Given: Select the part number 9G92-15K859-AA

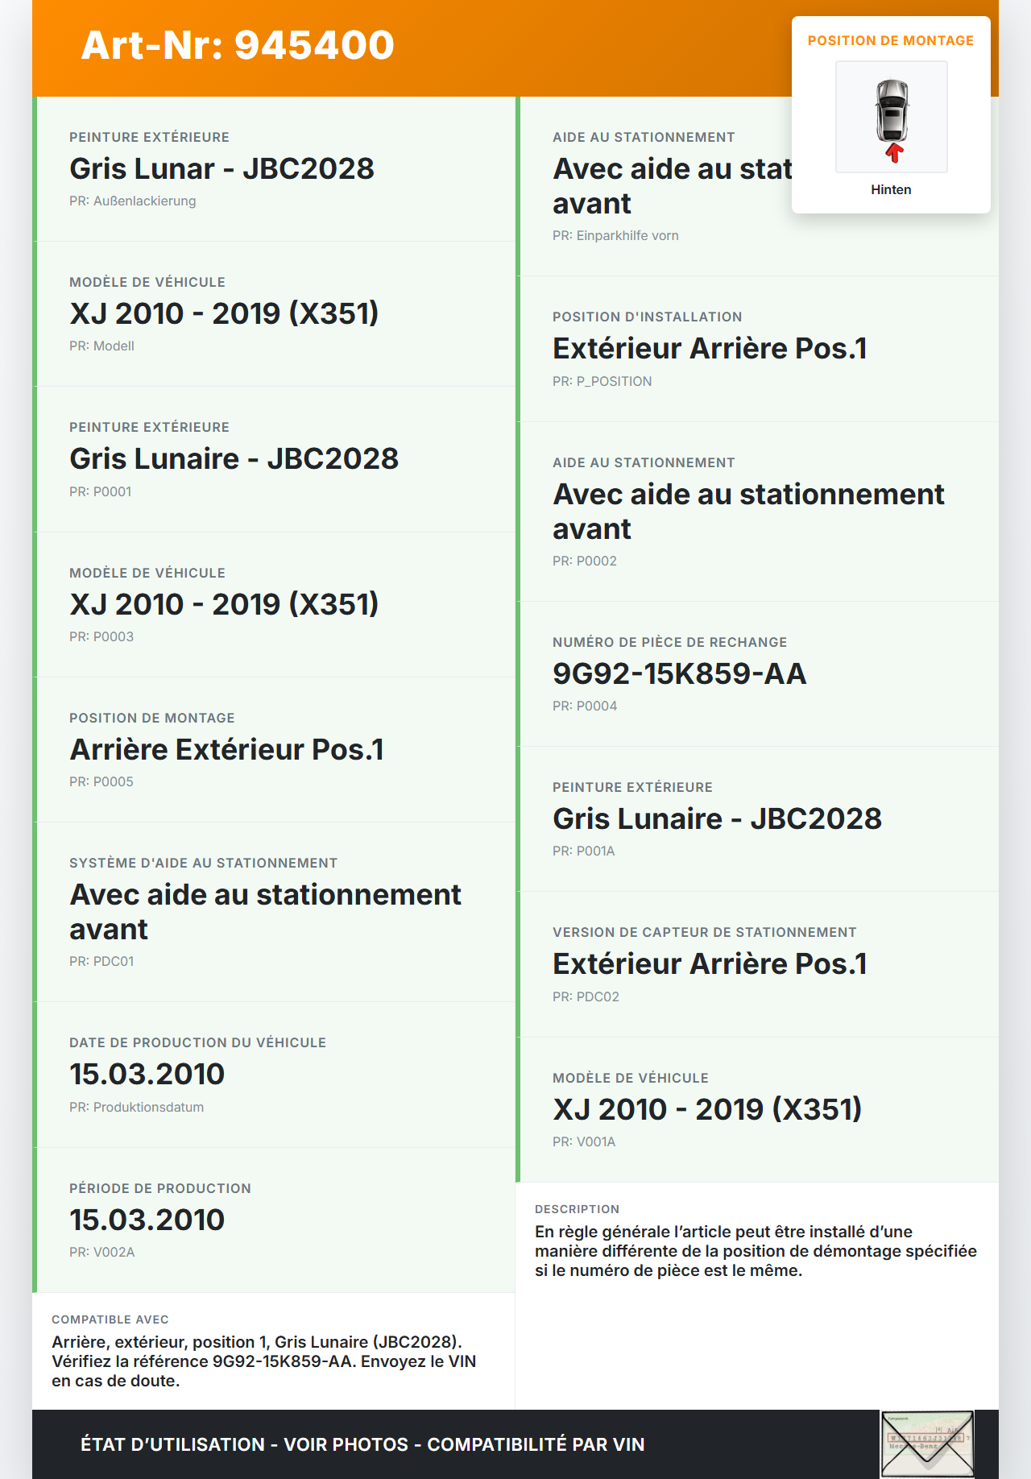Looking at the screenshot, I should click(x=679, y=673).
